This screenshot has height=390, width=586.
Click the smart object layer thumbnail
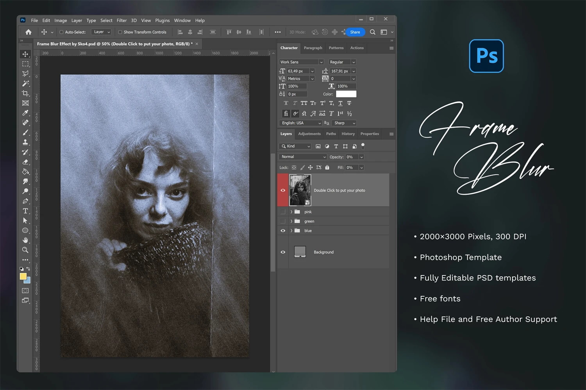300,190
